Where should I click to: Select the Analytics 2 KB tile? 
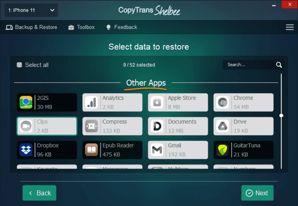(112, 102)
